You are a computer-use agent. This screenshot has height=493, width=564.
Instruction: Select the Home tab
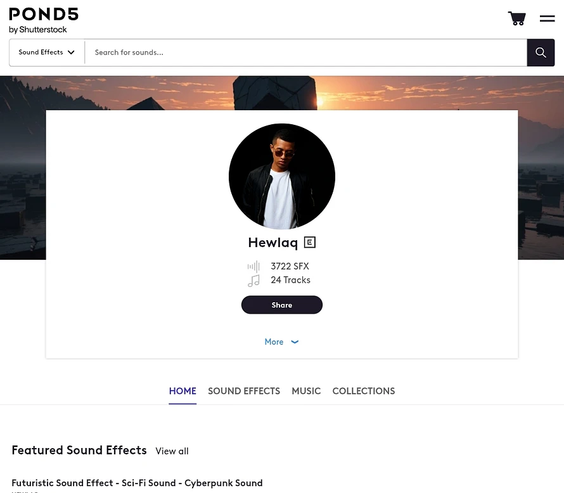(183, 391)
